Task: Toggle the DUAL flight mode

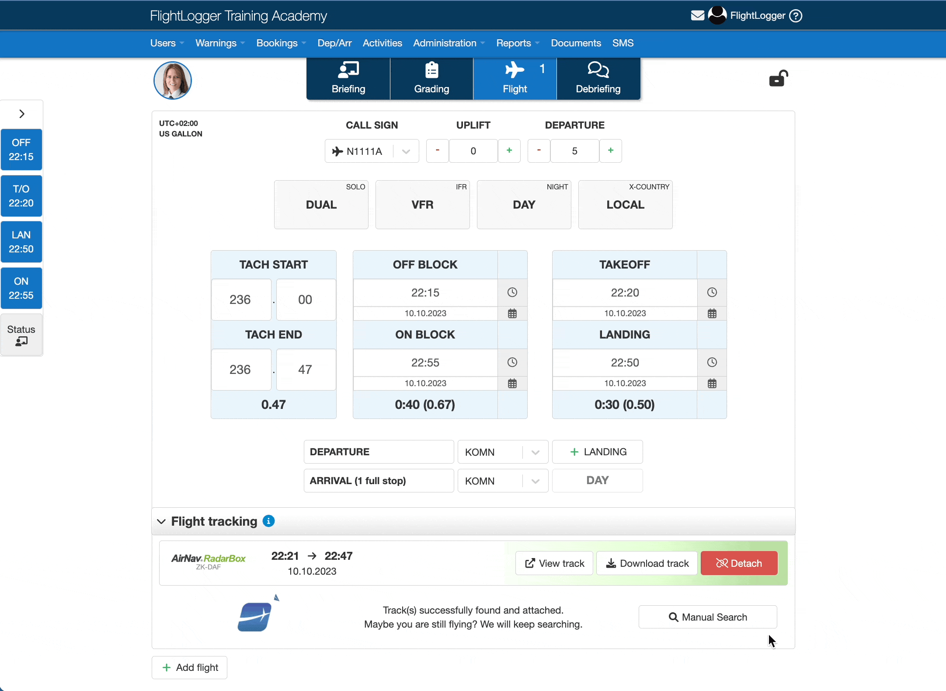Action: [x=321, y=204]
